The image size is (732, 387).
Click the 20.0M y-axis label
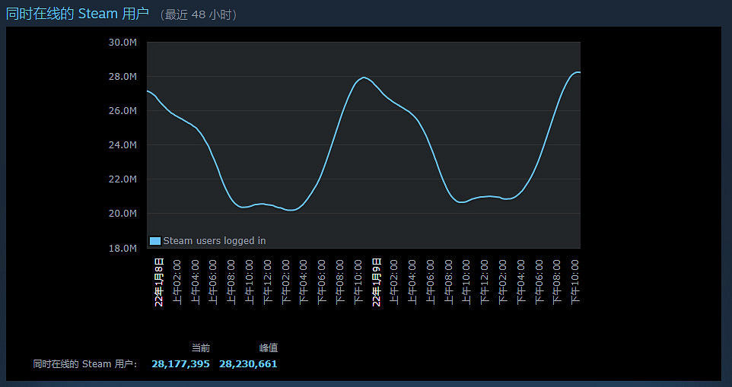[x=123, y=214]
